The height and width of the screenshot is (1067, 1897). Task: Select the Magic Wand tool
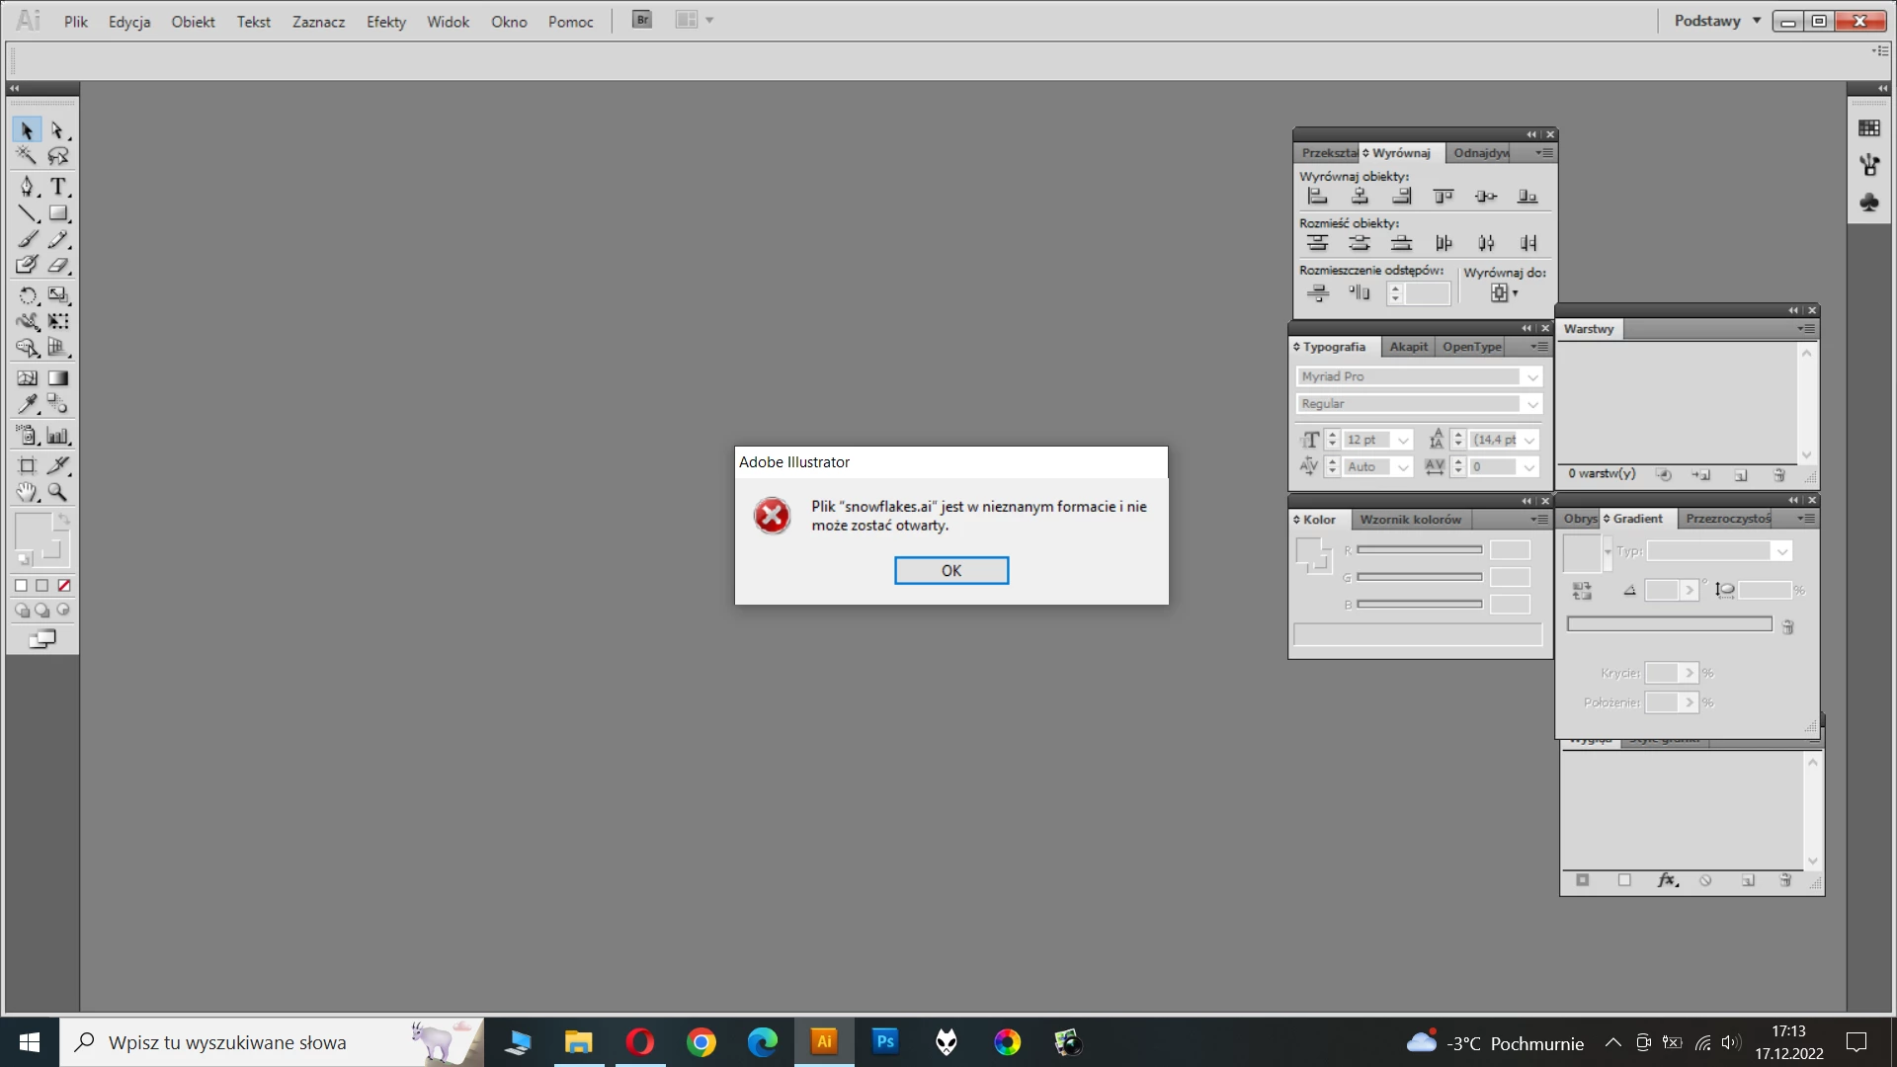[x=27, y=156]
